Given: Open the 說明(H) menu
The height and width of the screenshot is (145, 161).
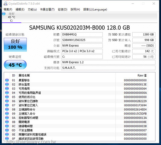Looking at the screenshot, I should (x=75, y=10).
